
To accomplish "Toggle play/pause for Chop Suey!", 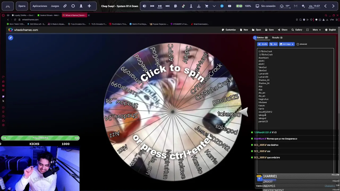I will (x=160, y=6).
